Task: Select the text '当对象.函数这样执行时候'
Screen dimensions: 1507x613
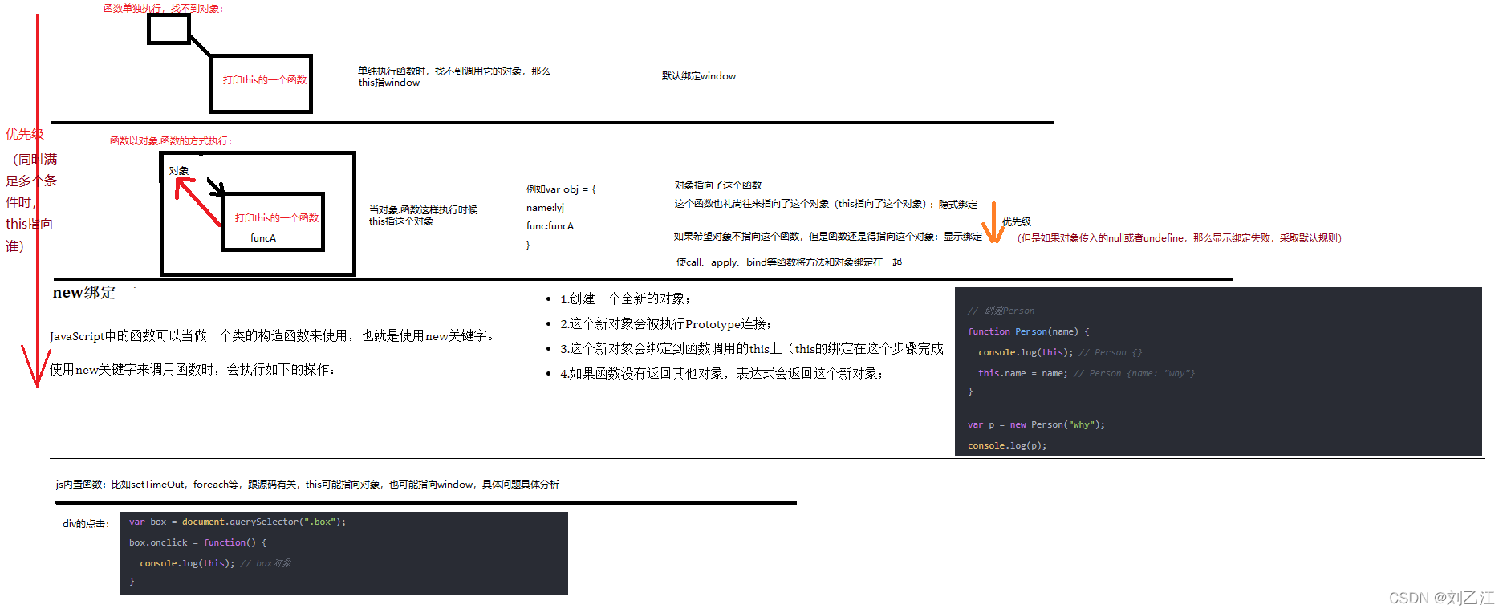Action: [x=423, y=210]
